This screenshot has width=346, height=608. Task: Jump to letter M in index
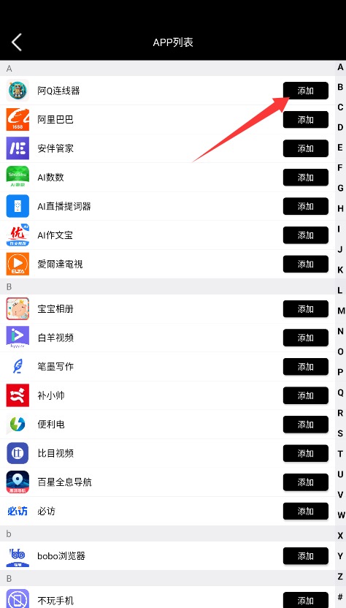(341, 311)
